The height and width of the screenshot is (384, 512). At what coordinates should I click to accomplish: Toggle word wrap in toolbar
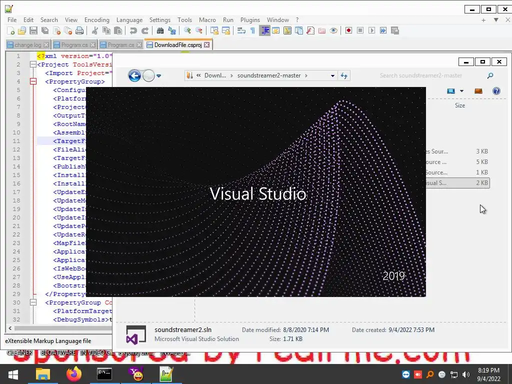pos(241,30)
